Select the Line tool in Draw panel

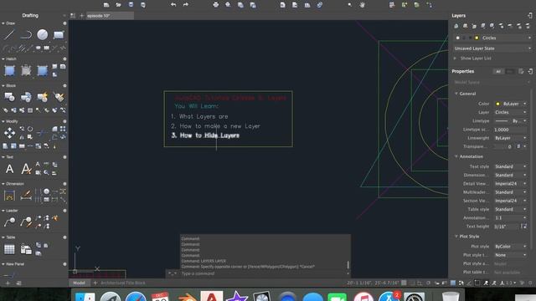pos(9,34)
